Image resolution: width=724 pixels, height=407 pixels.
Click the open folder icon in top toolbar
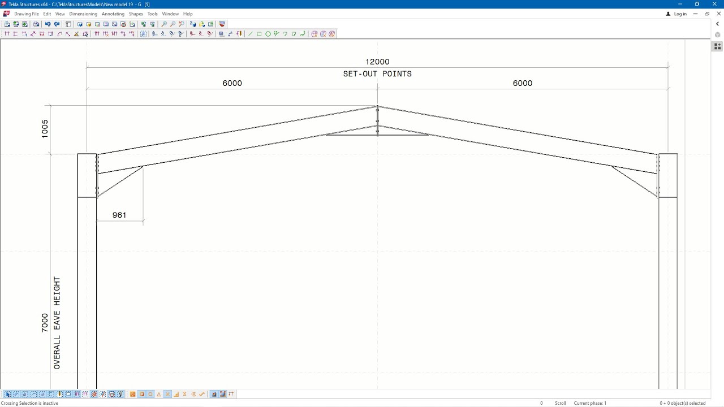click(201, 24)
